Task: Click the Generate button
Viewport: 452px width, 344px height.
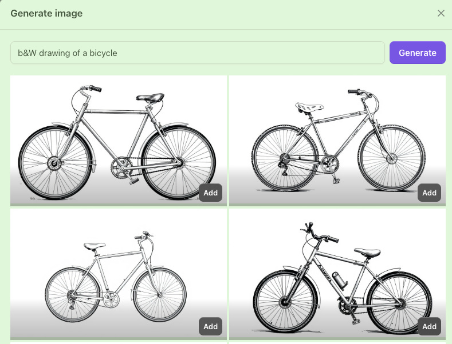Action: (418, 53)
